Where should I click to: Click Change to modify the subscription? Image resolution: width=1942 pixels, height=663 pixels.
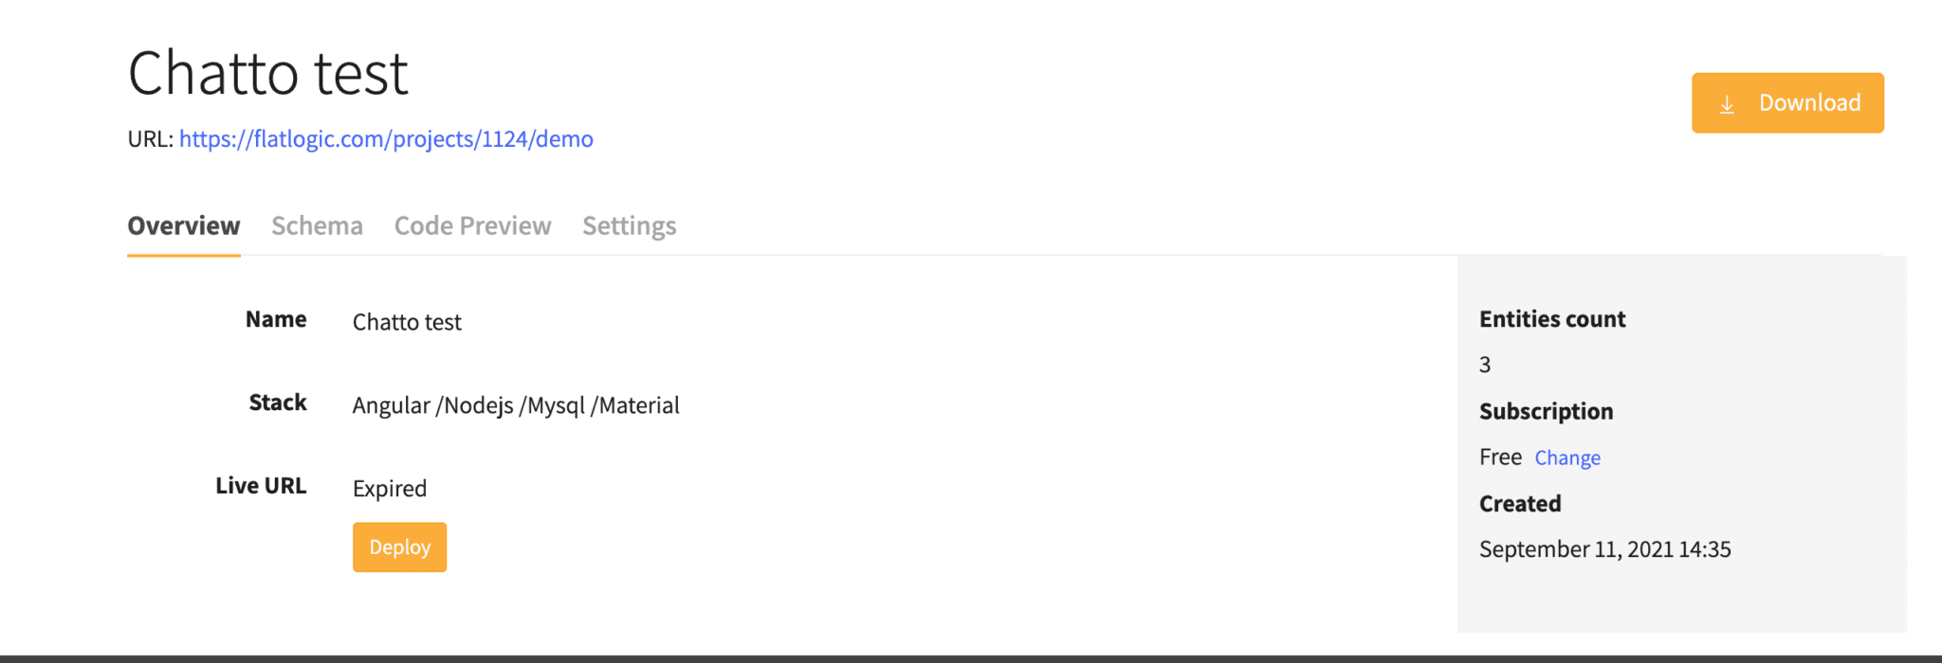click(1566, 457)
